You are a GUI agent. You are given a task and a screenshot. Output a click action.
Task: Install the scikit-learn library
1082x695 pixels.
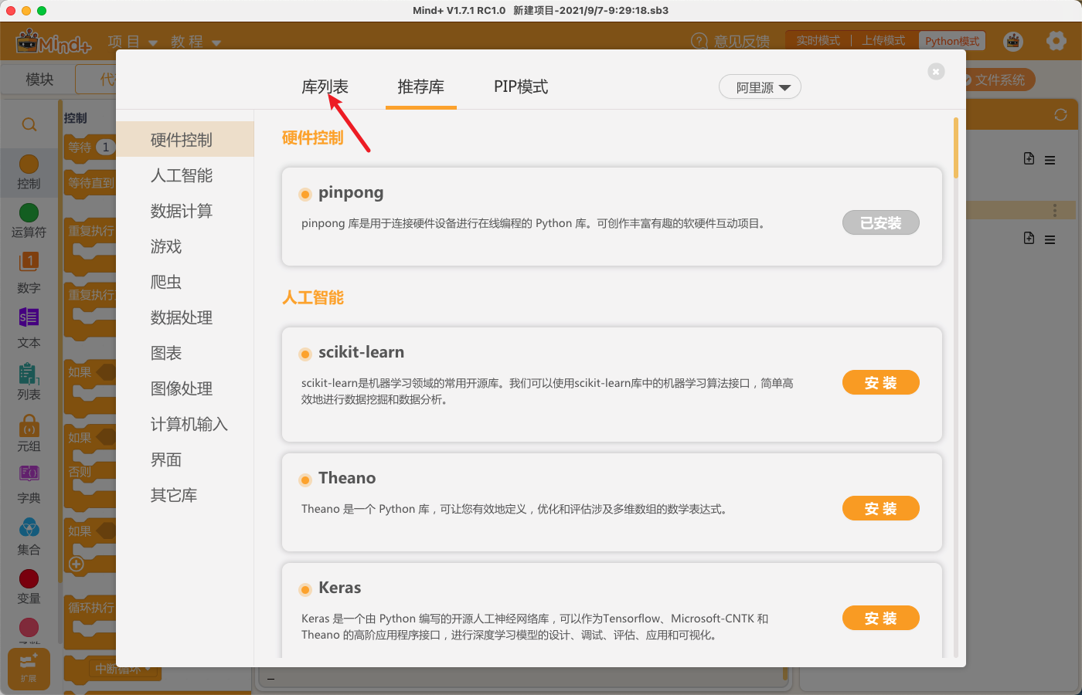881,382
